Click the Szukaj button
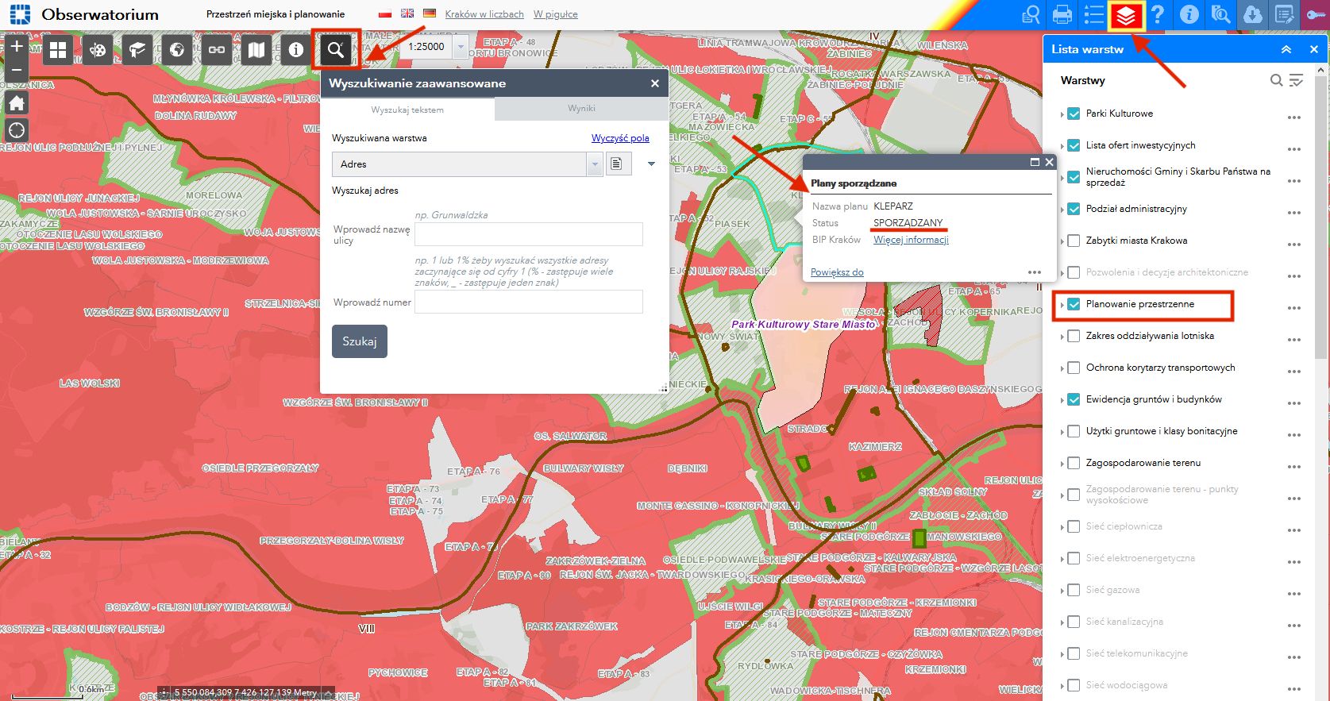The height and width of the screenshot is (701, 1330). click(x=360, y=341)
